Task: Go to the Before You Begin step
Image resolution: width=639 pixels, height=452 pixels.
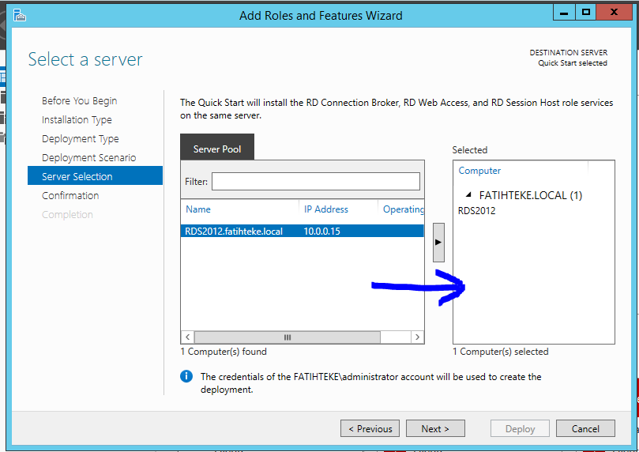Action: click(80, 100)
